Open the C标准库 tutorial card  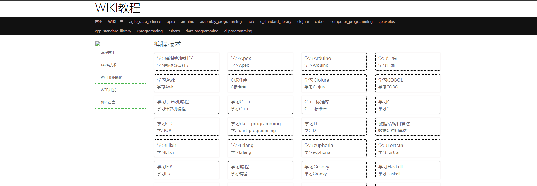point(260,83)
